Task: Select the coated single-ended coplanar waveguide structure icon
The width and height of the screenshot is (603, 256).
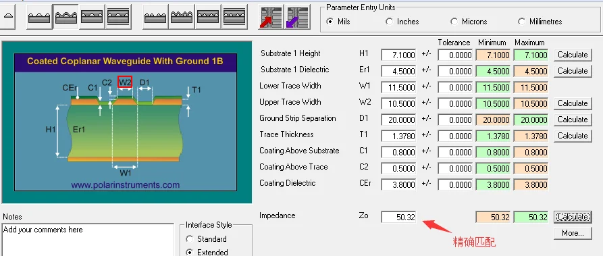Action: (65, 17)
